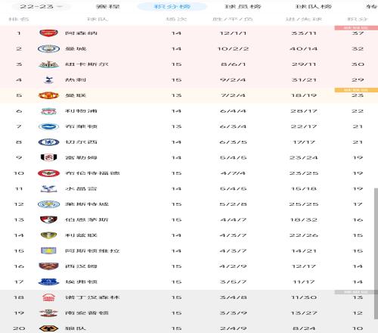This screenshot has width=378, height=333.
Task: Select the Chelsea crest icon
Action: click(x=48, y=142)
